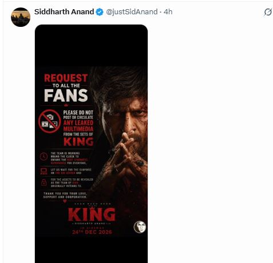Click the white FANS heading text
This screenshot has width=273, height=263.
[66, 95]
